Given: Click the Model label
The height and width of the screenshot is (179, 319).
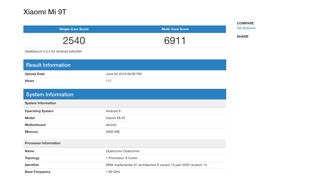Looking at the screenshot, I should (30, 118).
